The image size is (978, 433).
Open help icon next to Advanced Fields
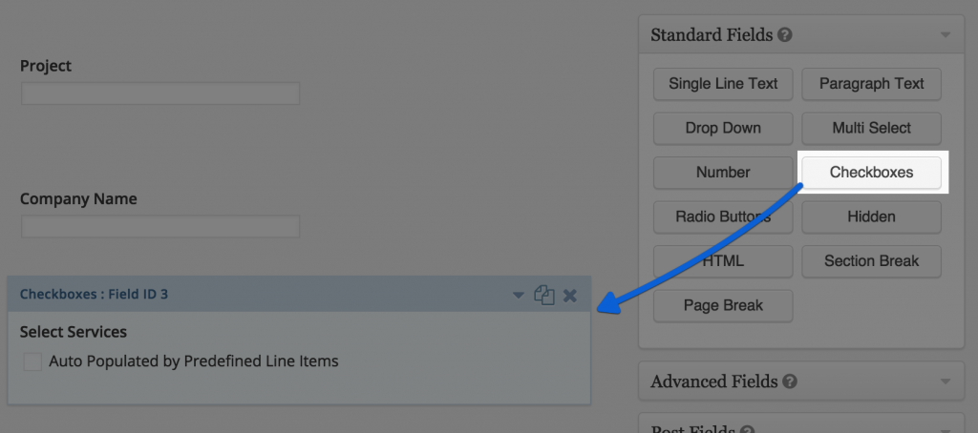pyautogui.click(x=790, y=381)
